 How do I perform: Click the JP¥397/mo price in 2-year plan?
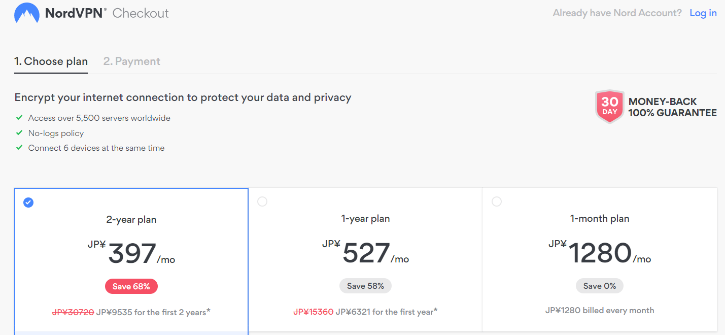pos(131,252)
